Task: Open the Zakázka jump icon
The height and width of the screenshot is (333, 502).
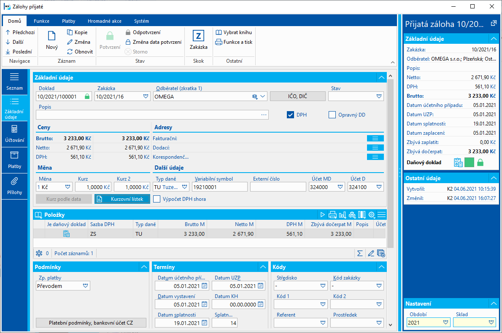Action: 198,36
